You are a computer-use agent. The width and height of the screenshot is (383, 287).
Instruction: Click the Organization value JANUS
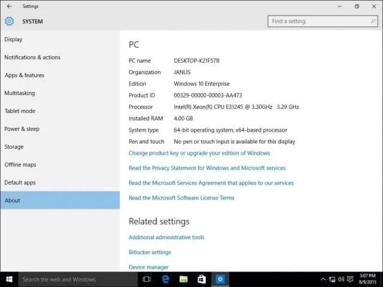(x=182, y=72)
